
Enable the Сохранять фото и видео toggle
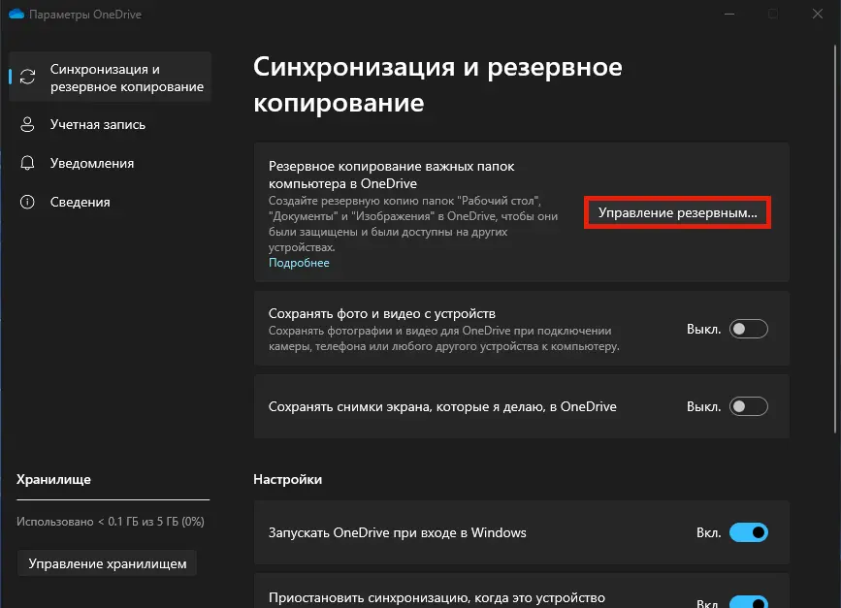tap(749, 329)
